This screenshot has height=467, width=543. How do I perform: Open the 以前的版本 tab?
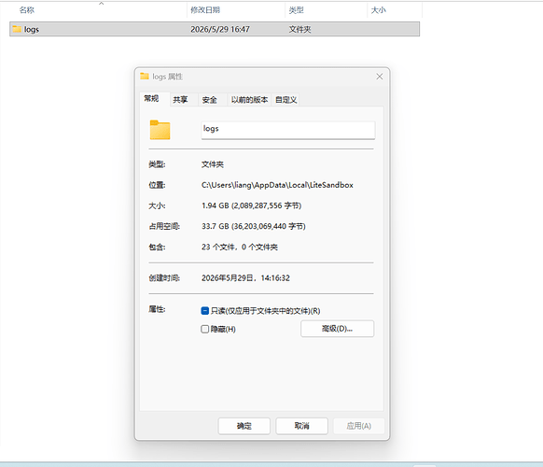point(249,100)
